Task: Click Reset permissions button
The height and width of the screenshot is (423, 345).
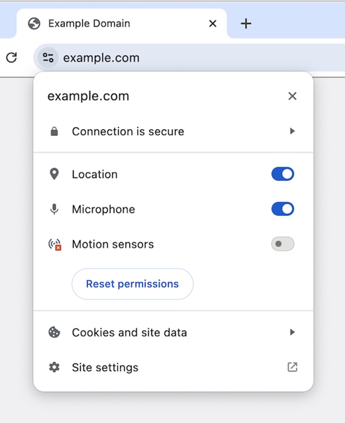Action: [132, 284]
